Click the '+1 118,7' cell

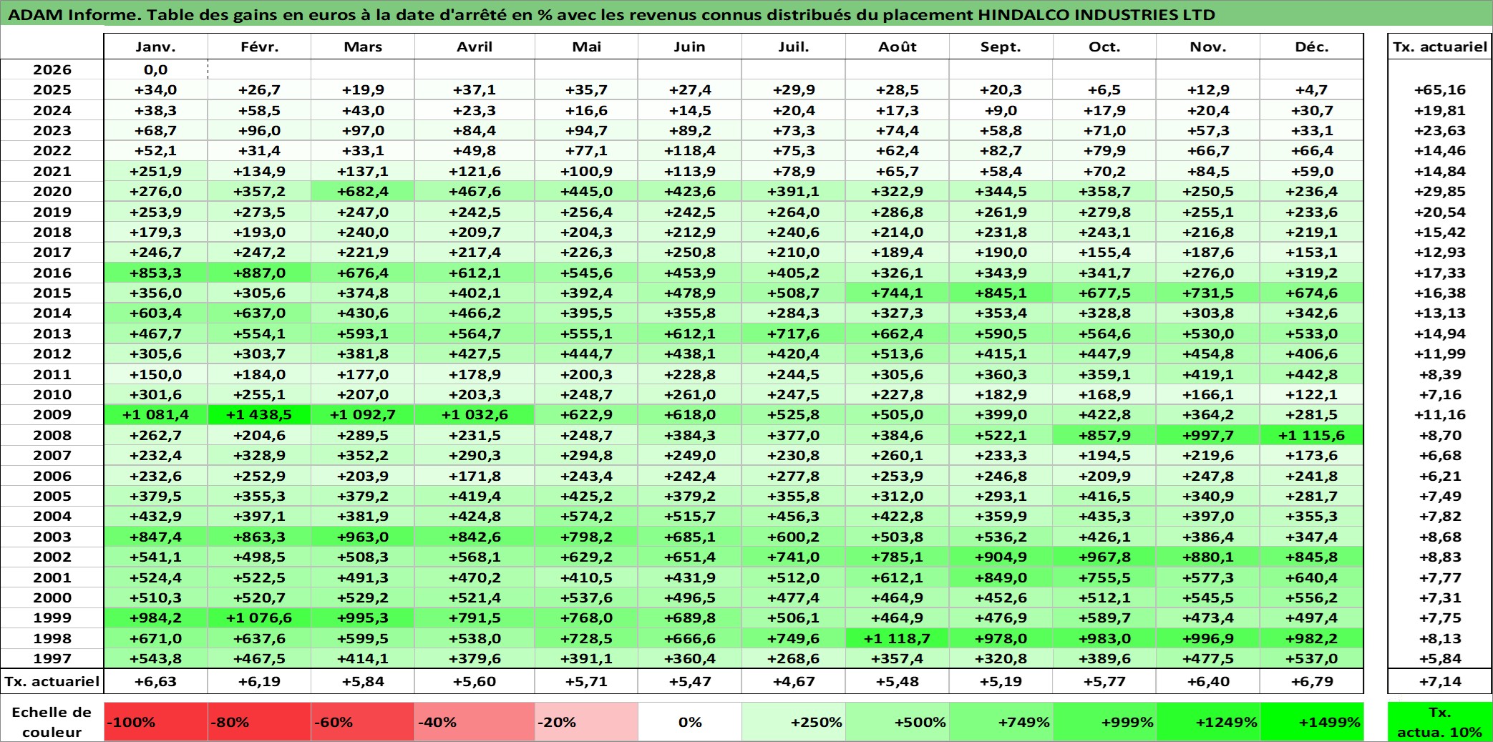point(898,638)
